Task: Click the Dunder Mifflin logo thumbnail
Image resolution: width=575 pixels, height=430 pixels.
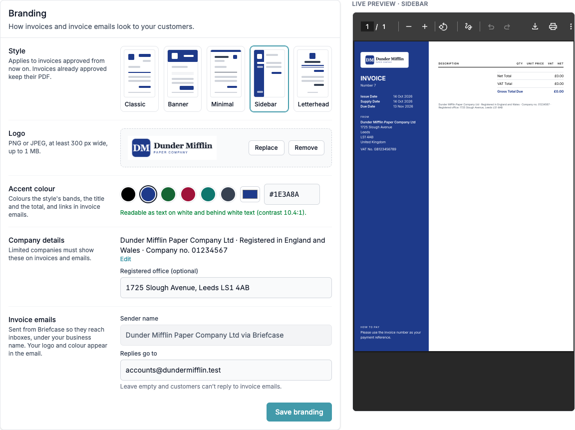Action: pyautogui.click(x=172, y=148)
